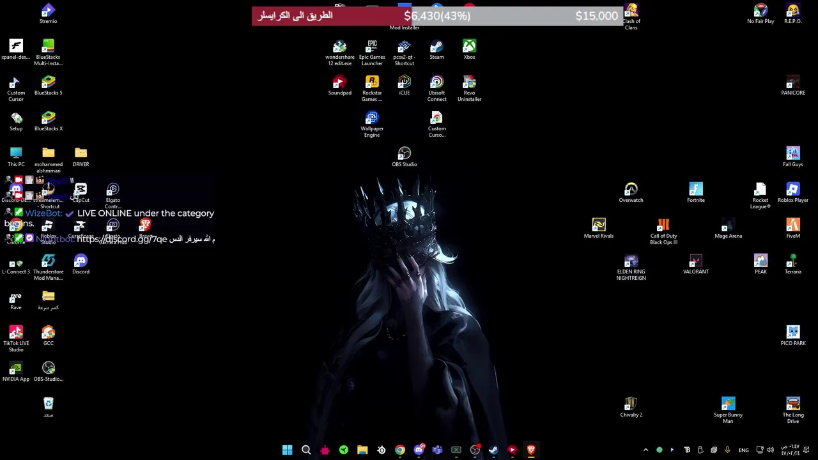The image size is (818, 460).
Task: Launch Clash of Clans icon
Action: point(631,17)
